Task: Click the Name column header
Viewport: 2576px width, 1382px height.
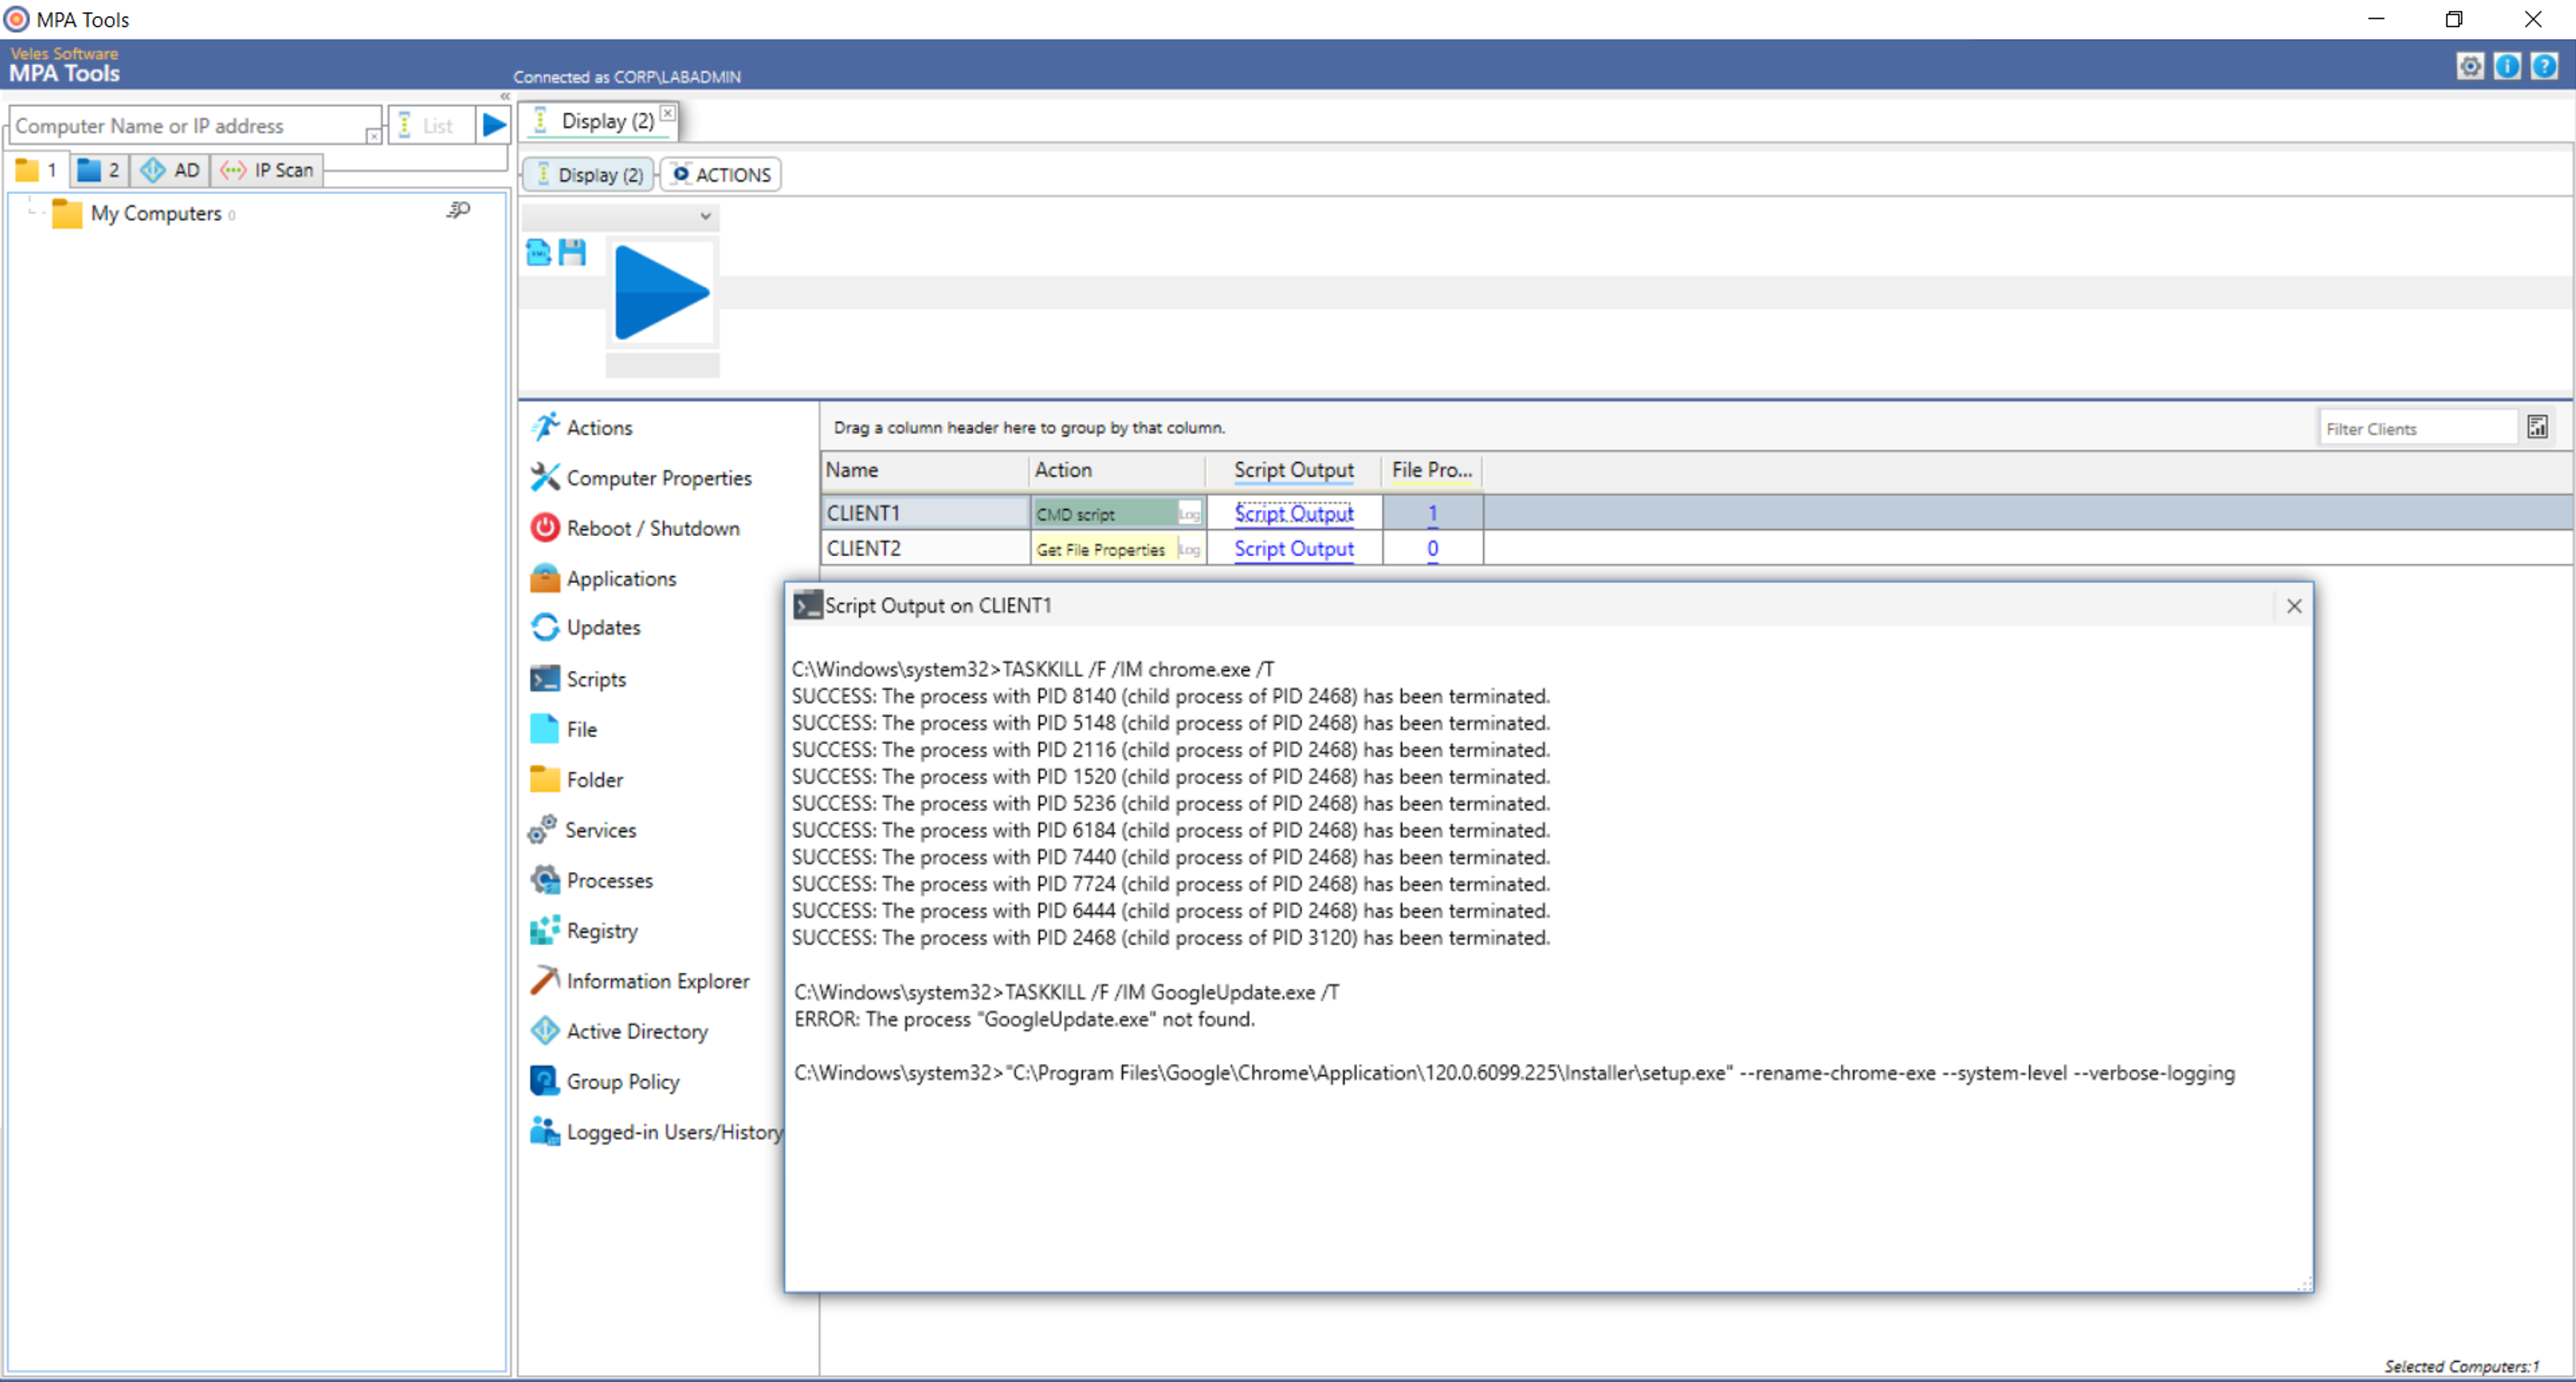Action: click(x=926, y=470)
